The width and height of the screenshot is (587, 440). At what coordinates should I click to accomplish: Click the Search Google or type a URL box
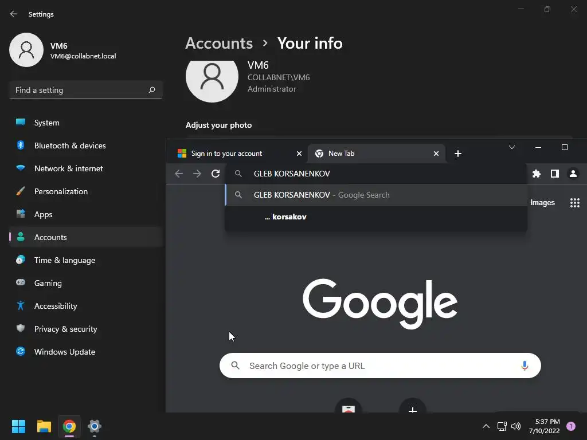(380, 366)
